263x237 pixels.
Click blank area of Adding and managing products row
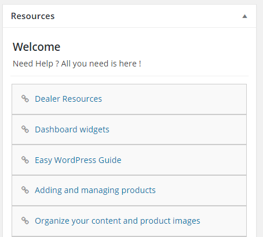point(201,190)
